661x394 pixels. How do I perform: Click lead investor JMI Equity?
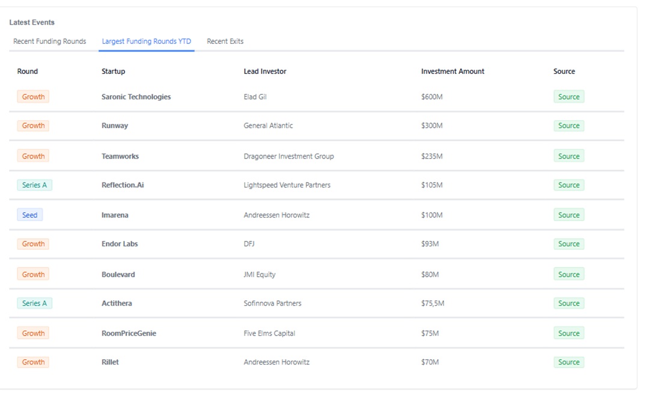(259, 274)
